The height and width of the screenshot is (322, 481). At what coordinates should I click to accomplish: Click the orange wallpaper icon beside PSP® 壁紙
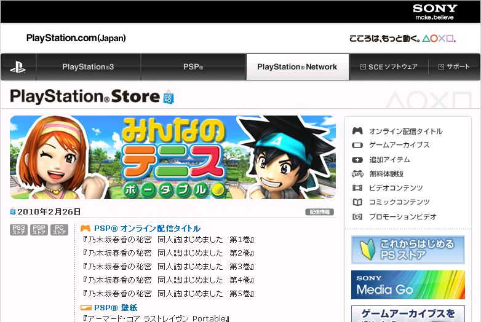click(86, 307)
